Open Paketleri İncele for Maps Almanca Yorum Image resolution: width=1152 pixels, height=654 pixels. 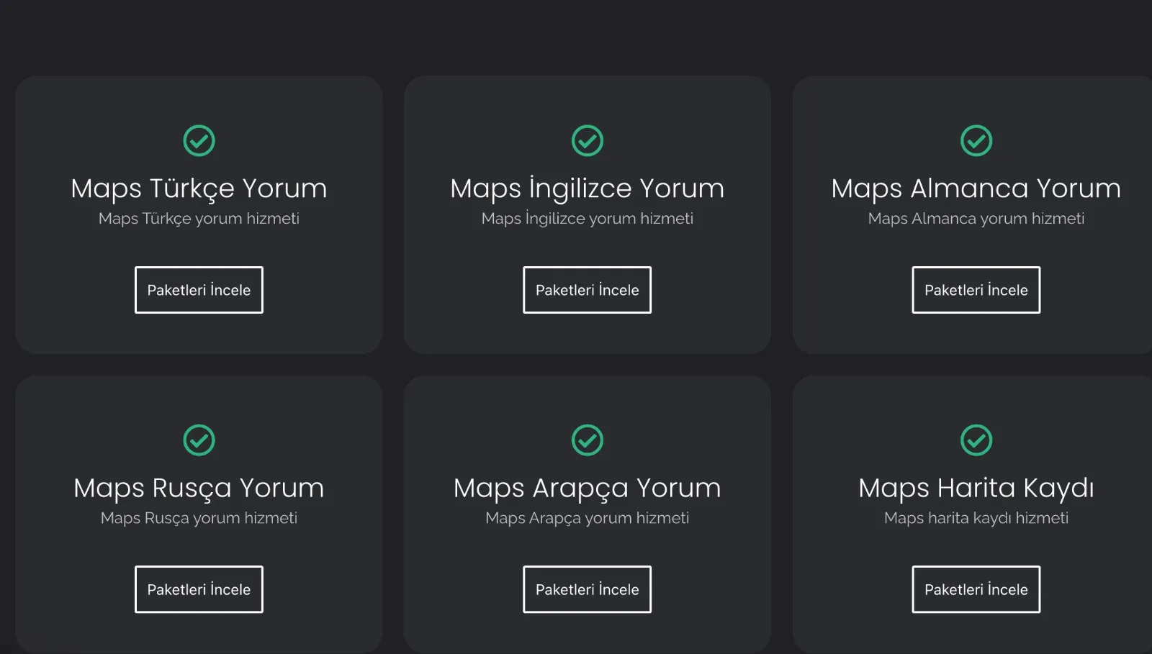[976, 290]
